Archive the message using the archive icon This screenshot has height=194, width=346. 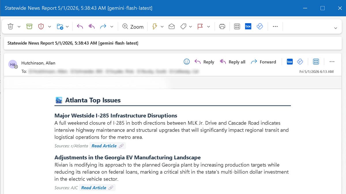29,26
